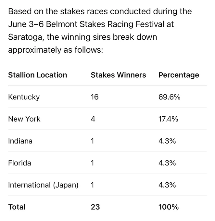Viewport: 215px width, 221px height.
Task: Click the 17.4% percentage cell
Action: [168, 119]
